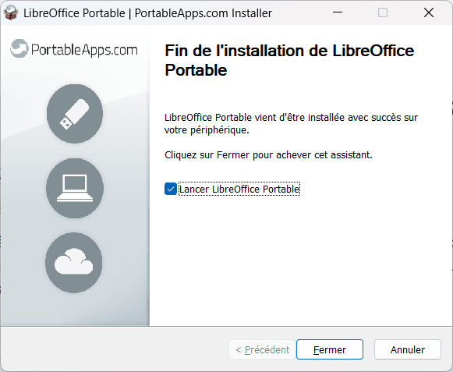The height and width of the screenshot is (372, 453).
Task: Click Fermer to finish the installer
Action: pos(330,349)
